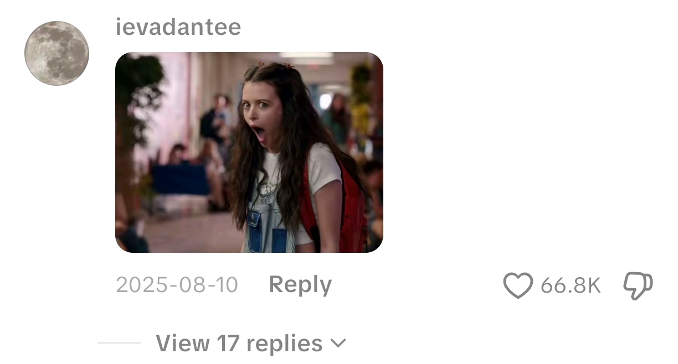Hit the outlined heart next to 66.8K
The image size is (678, 364).
(x=518, y=285)
